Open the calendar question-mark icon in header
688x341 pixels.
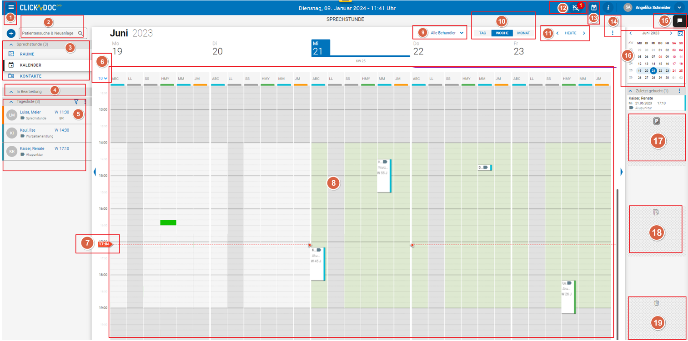(594, 8)
